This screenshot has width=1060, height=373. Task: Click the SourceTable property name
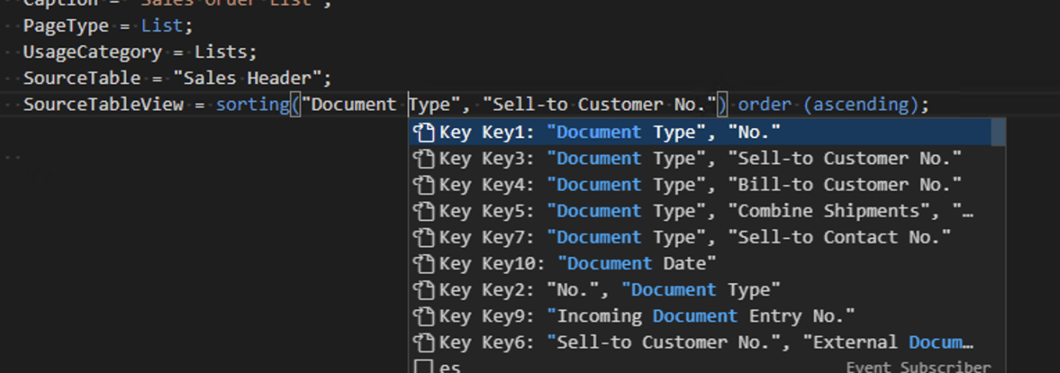click(x=82, y=78)
